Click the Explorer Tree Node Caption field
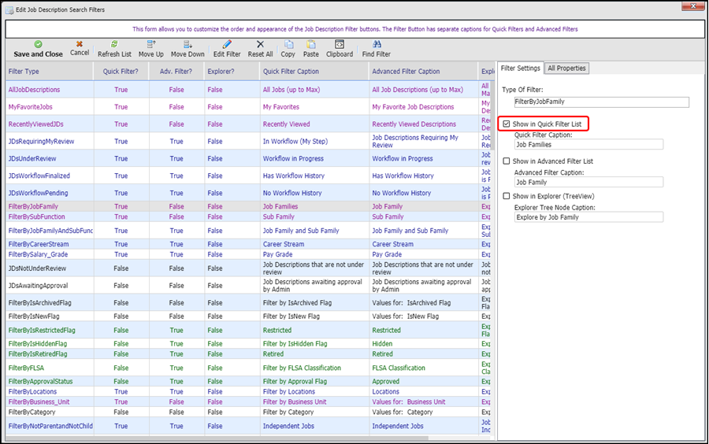709x444 pixels. [588, 217]
